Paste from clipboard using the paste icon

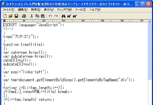point(43,16)
